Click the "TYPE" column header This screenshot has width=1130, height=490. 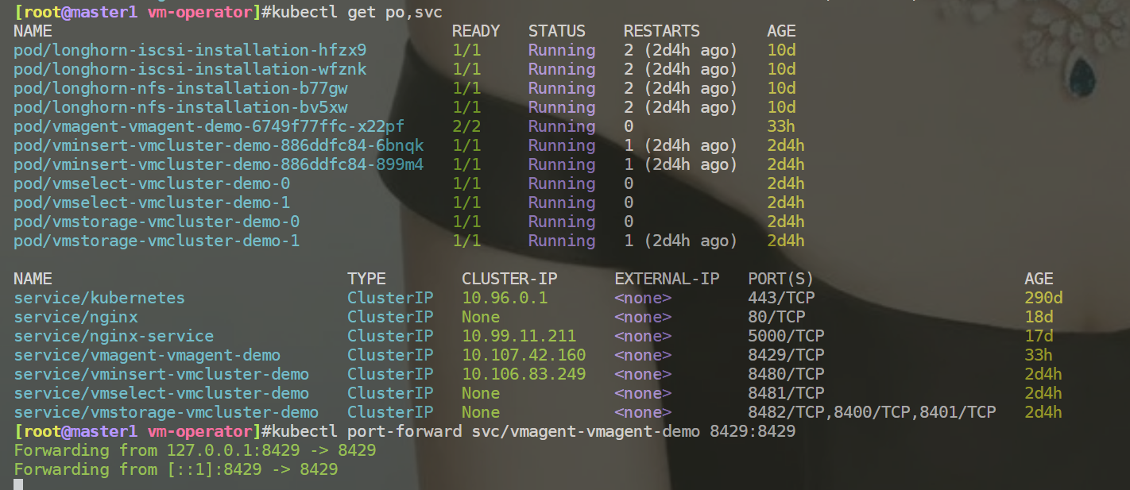click(x=366, y=279)
